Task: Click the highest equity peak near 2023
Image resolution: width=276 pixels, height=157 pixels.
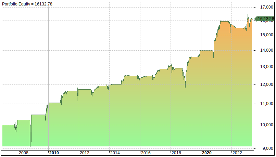Action: click(248, 14)
